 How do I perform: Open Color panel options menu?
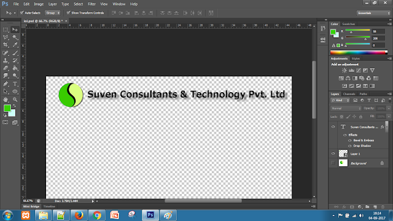[389, 24]
